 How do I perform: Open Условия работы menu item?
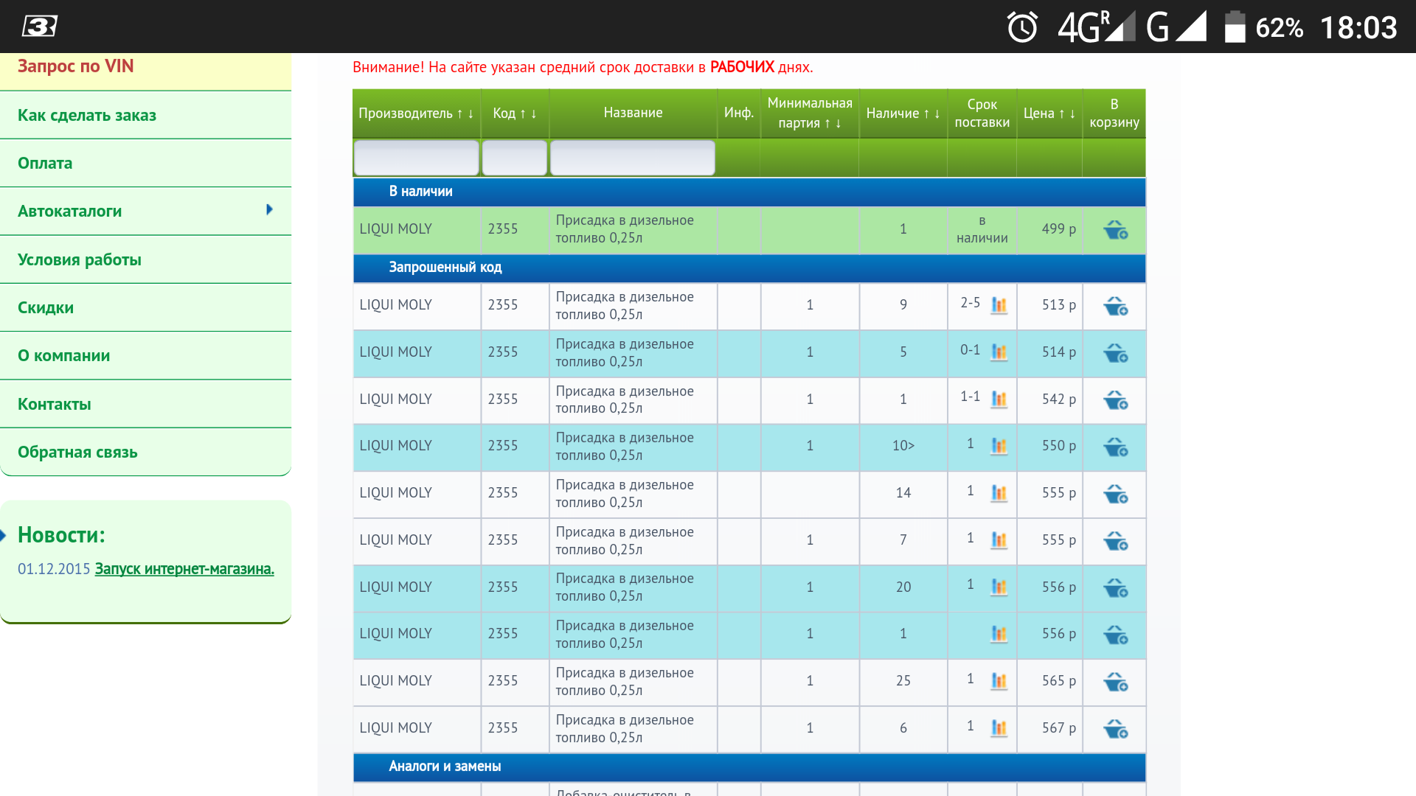click(x=146, y=259)
